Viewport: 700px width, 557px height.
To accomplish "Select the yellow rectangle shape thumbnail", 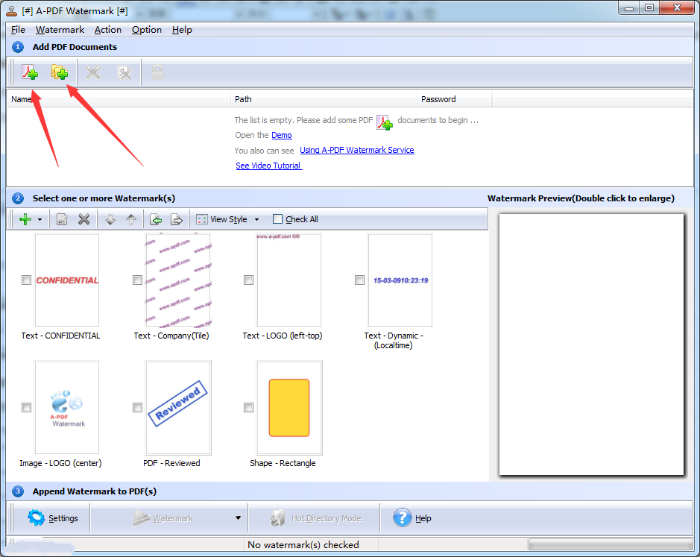I will [x=288, y=407].
